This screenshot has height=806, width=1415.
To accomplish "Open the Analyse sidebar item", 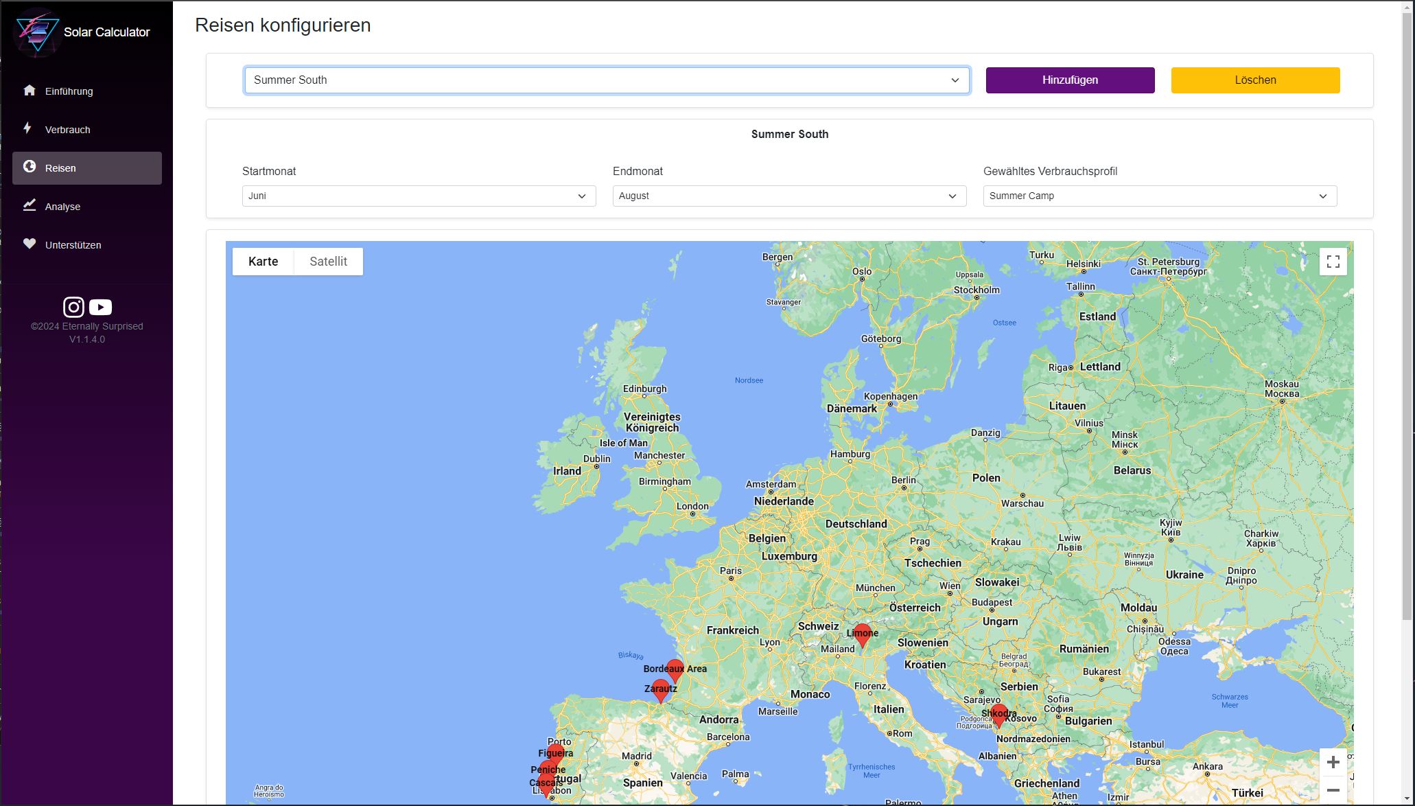I will coord(62,207).
